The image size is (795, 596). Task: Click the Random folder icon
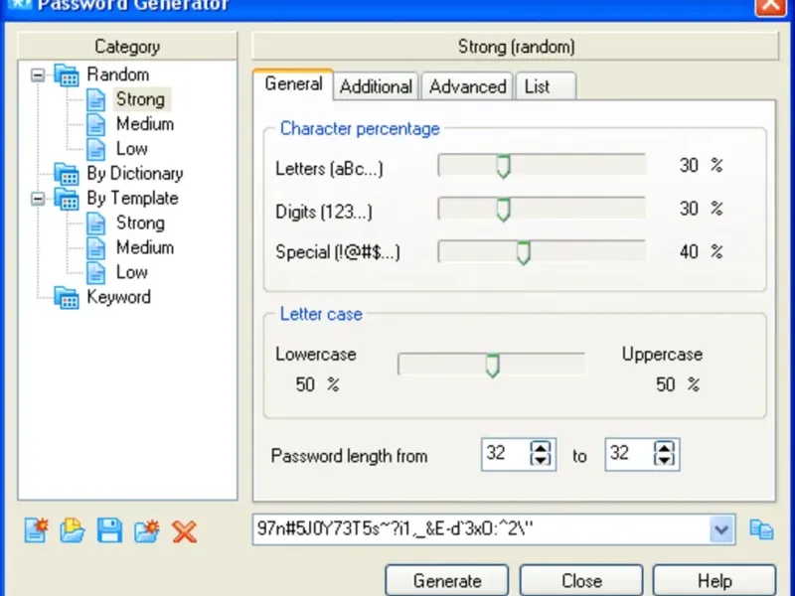67,75
